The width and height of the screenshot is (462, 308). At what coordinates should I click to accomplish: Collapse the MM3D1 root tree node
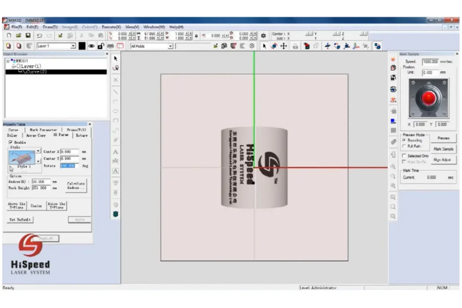point(8,61)
